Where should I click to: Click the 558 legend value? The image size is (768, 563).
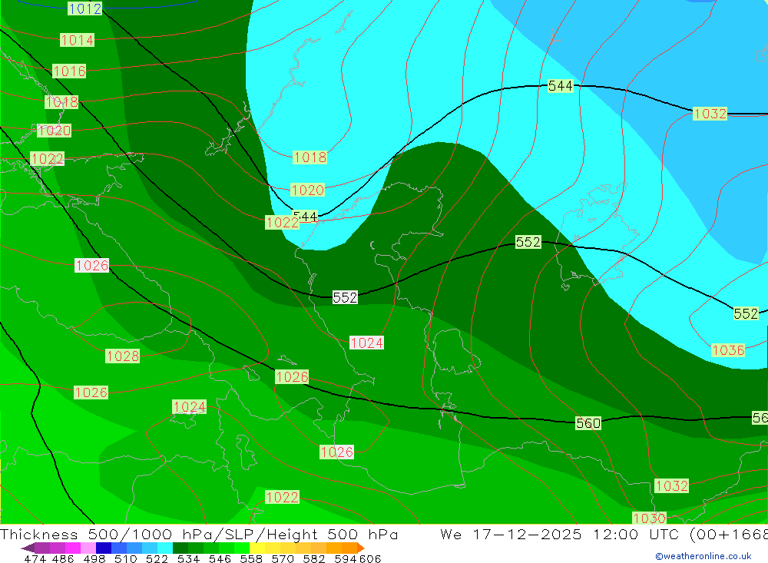point(251,558)
